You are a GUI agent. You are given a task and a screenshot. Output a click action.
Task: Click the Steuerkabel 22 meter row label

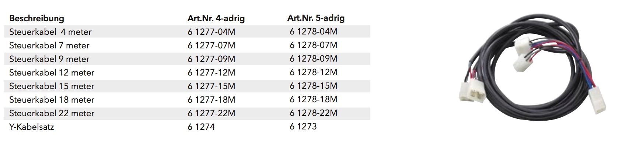click(x=52, y=113)
